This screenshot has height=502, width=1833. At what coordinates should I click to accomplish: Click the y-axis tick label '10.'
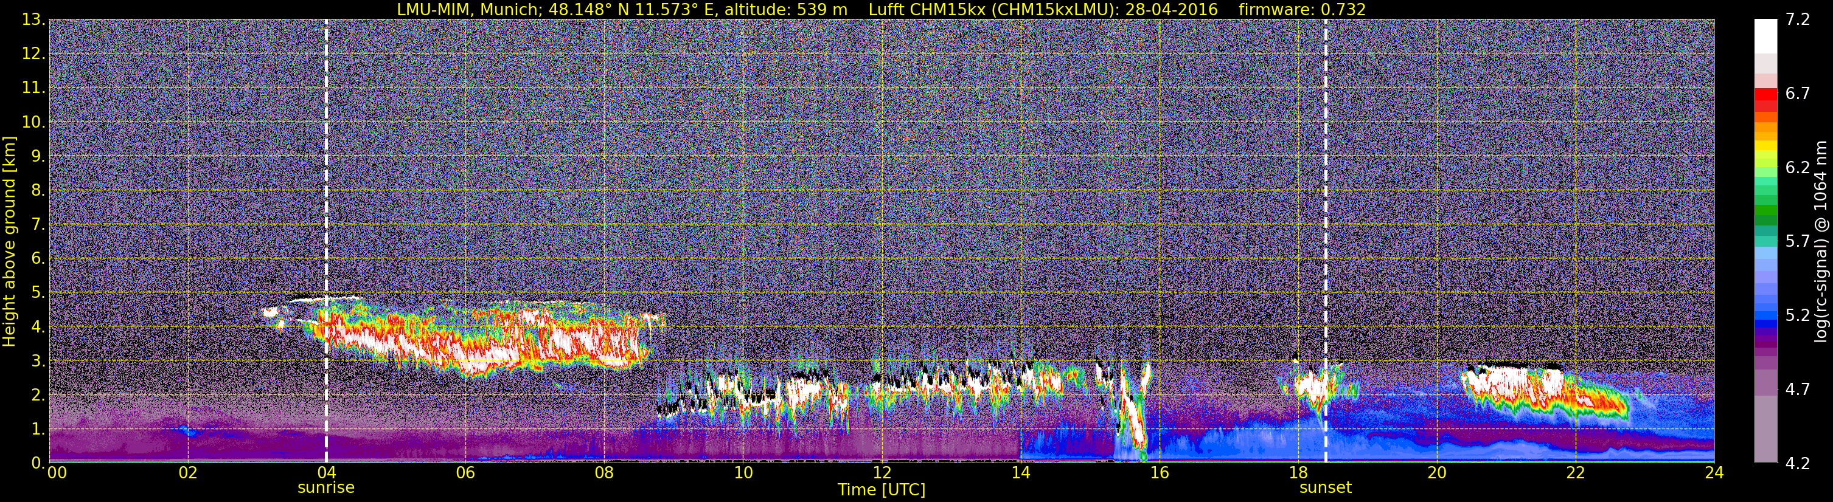click(33, 122)
